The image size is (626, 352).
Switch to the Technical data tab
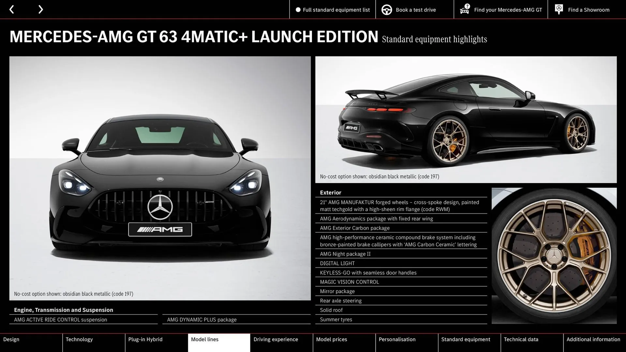pos(532,343)
